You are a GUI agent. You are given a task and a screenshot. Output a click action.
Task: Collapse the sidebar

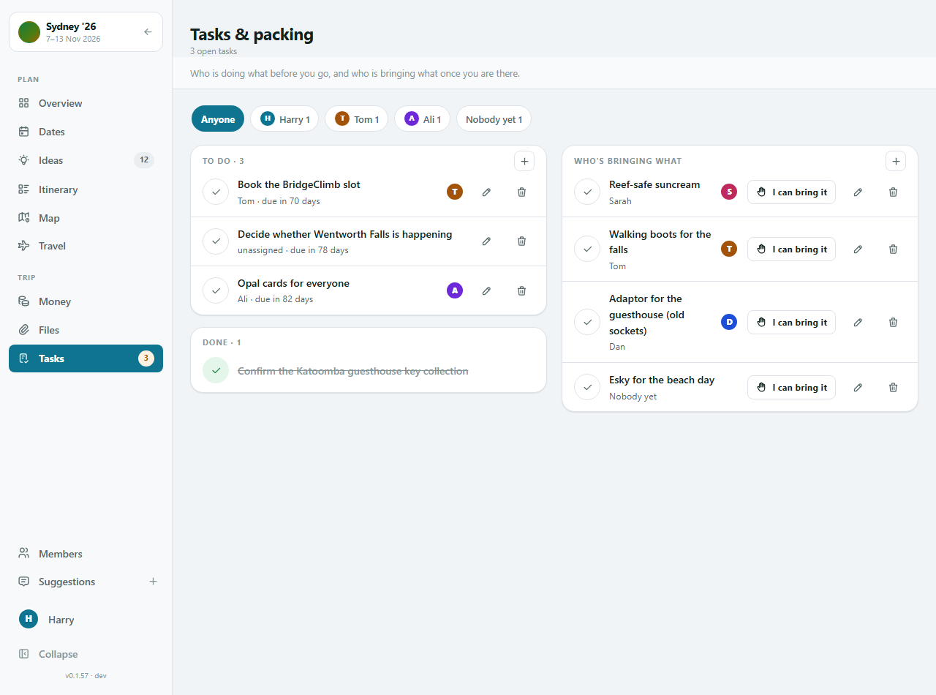(x=86, y=654)
